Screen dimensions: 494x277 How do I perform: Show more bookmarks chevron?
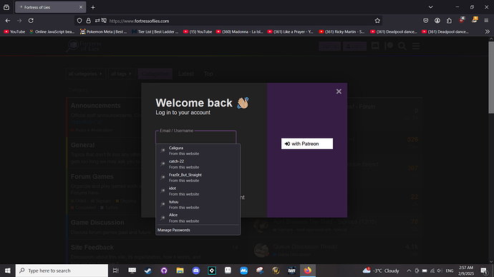click(x=488, y=31)
